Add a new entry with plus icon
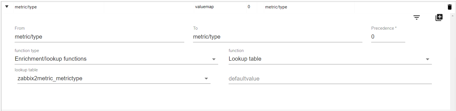The width and height of the screenshot is (456, 111). (439, 17)
